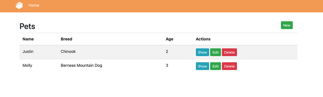
Task: Click Molly's age value 3
Action: (x=167, y=65)
